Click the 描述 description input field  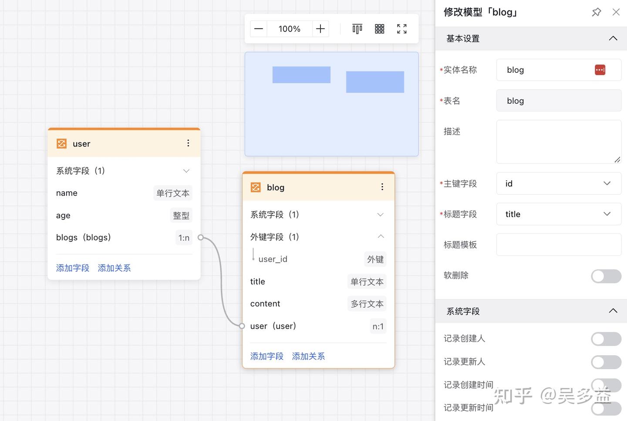click(x=559, y=142)
